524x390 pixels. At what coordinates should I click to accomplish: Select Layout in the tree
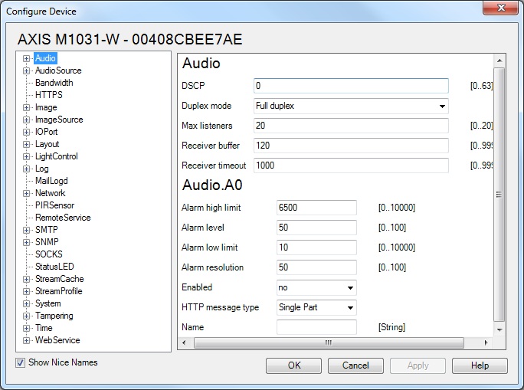pyautogui.click(x=47, y=144)
